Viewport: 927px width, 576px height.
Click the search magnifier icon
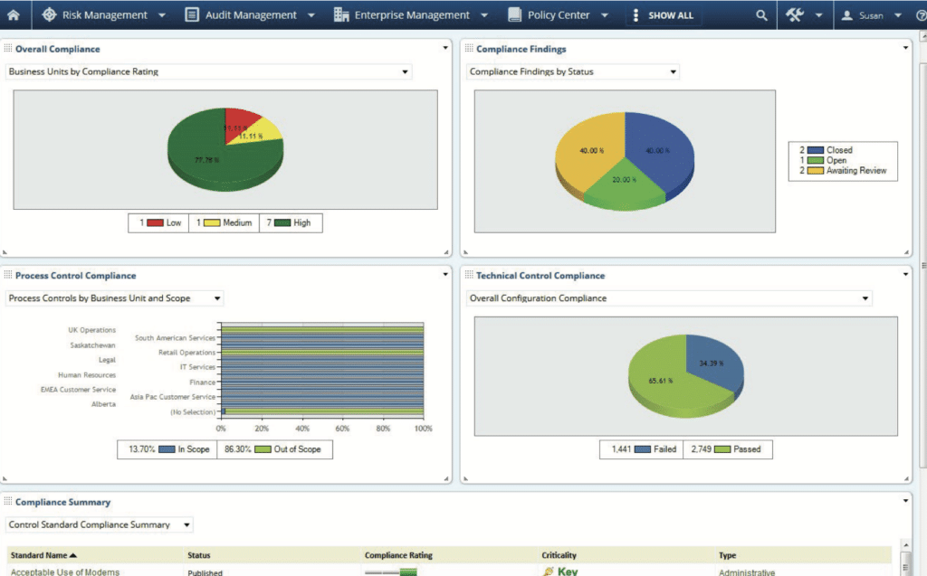coord(760,14)
